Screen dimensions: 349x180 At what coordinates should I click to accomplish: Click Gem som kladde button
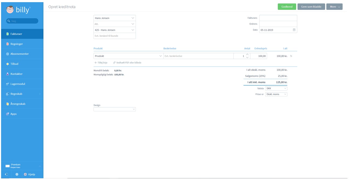coord(311,6)
